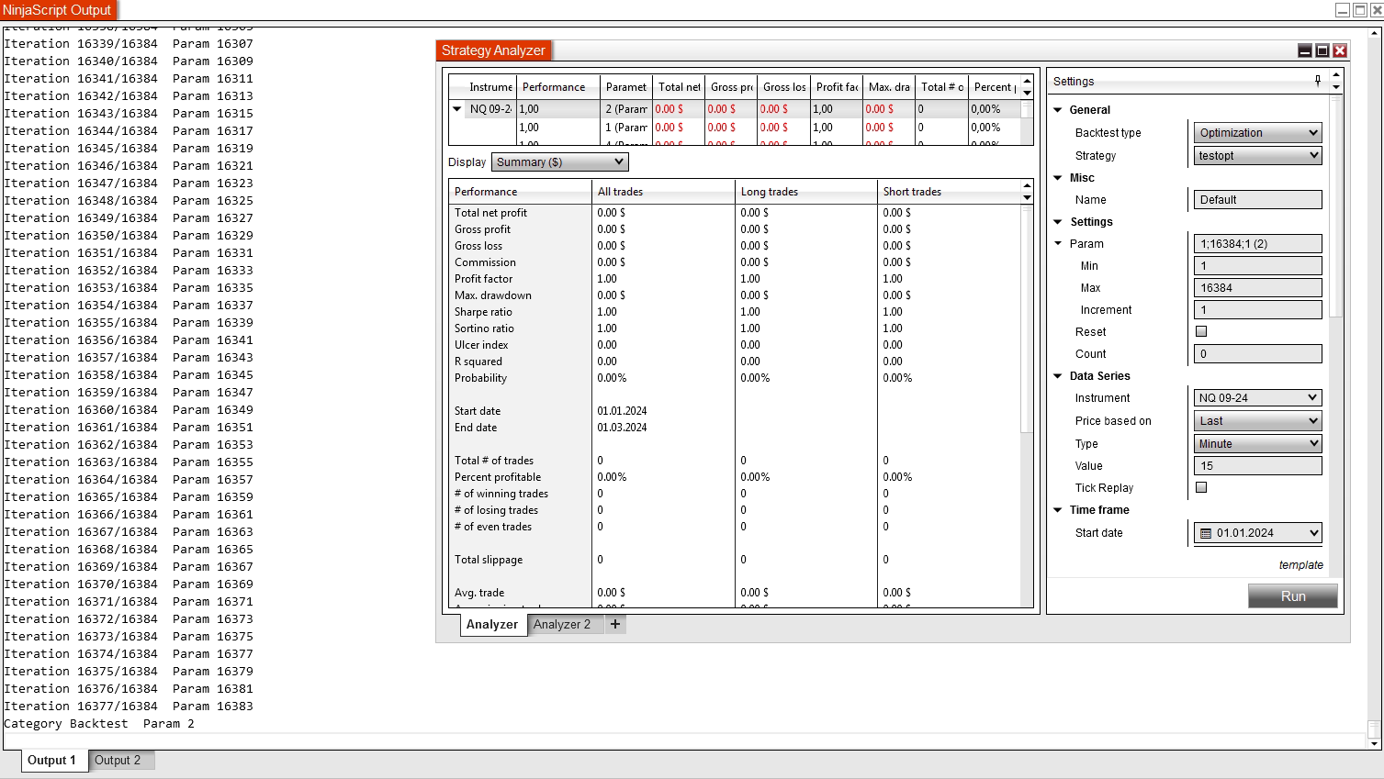Minimize the Strategy Analyzer window
The width and height of the screenshot is (1384, 779).
pos(1305,50)
